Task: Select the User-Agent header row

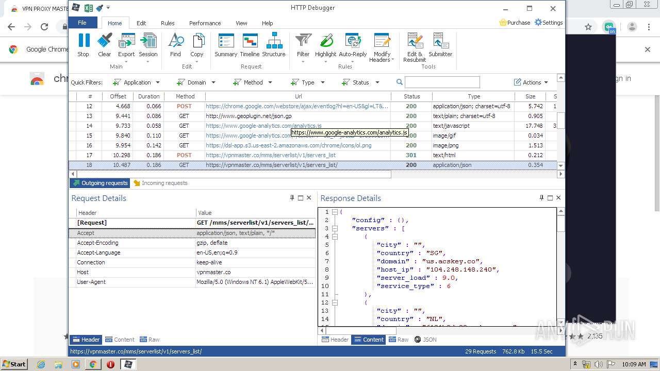Action: click(x=192, y=282)
